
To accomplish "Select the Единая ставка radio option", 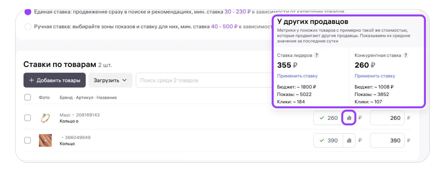I will point(28,12).
